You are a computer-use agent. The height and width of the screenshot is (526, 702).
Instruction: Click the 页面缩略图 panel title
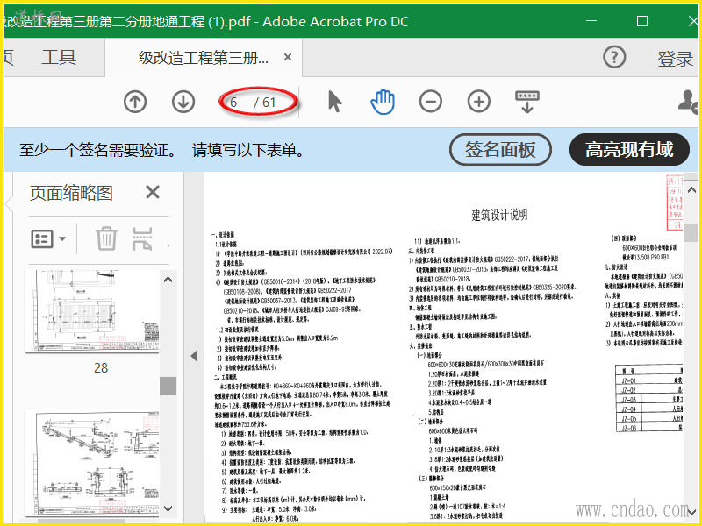pos(71,193)
